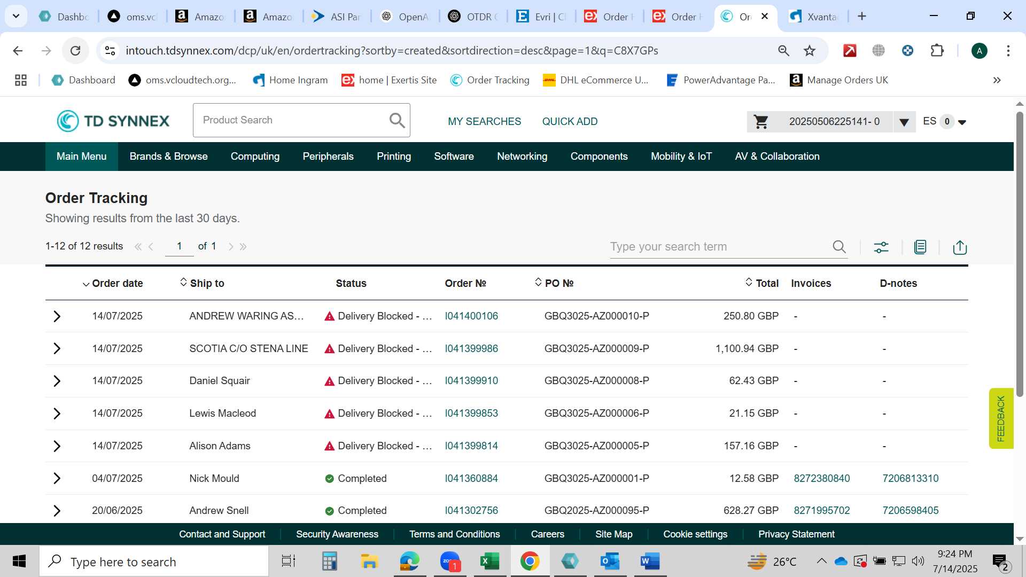Sort by Order date column

click(x=113, y=284)
